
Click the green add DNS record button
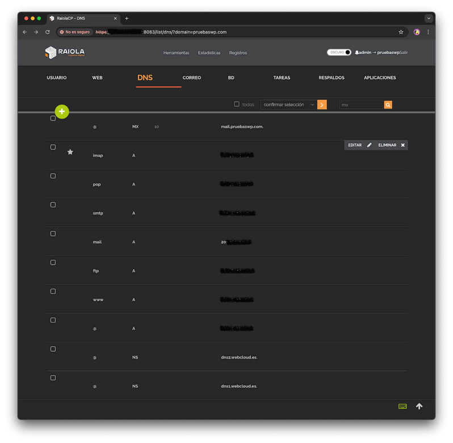pyautogui.click(x=62, y=112)
